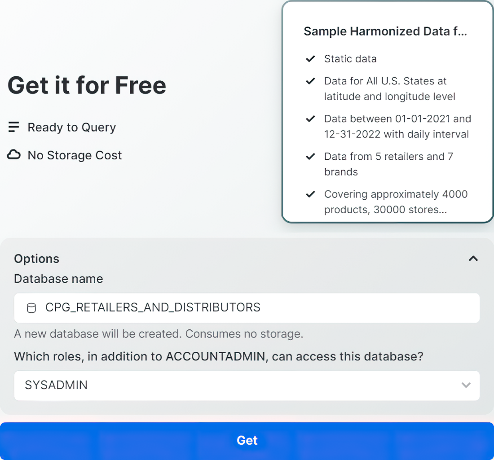Click the Ready to Query text
Image resolution: width=494 pixels, height=460 pixels.
pyautogui.click(x=72, y=127)
